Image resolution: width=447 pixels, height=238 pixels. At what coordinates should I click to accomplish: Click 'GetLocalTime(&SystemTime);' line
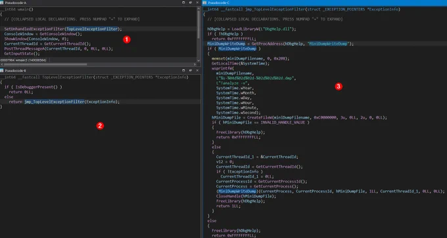(x=241, y=63)
